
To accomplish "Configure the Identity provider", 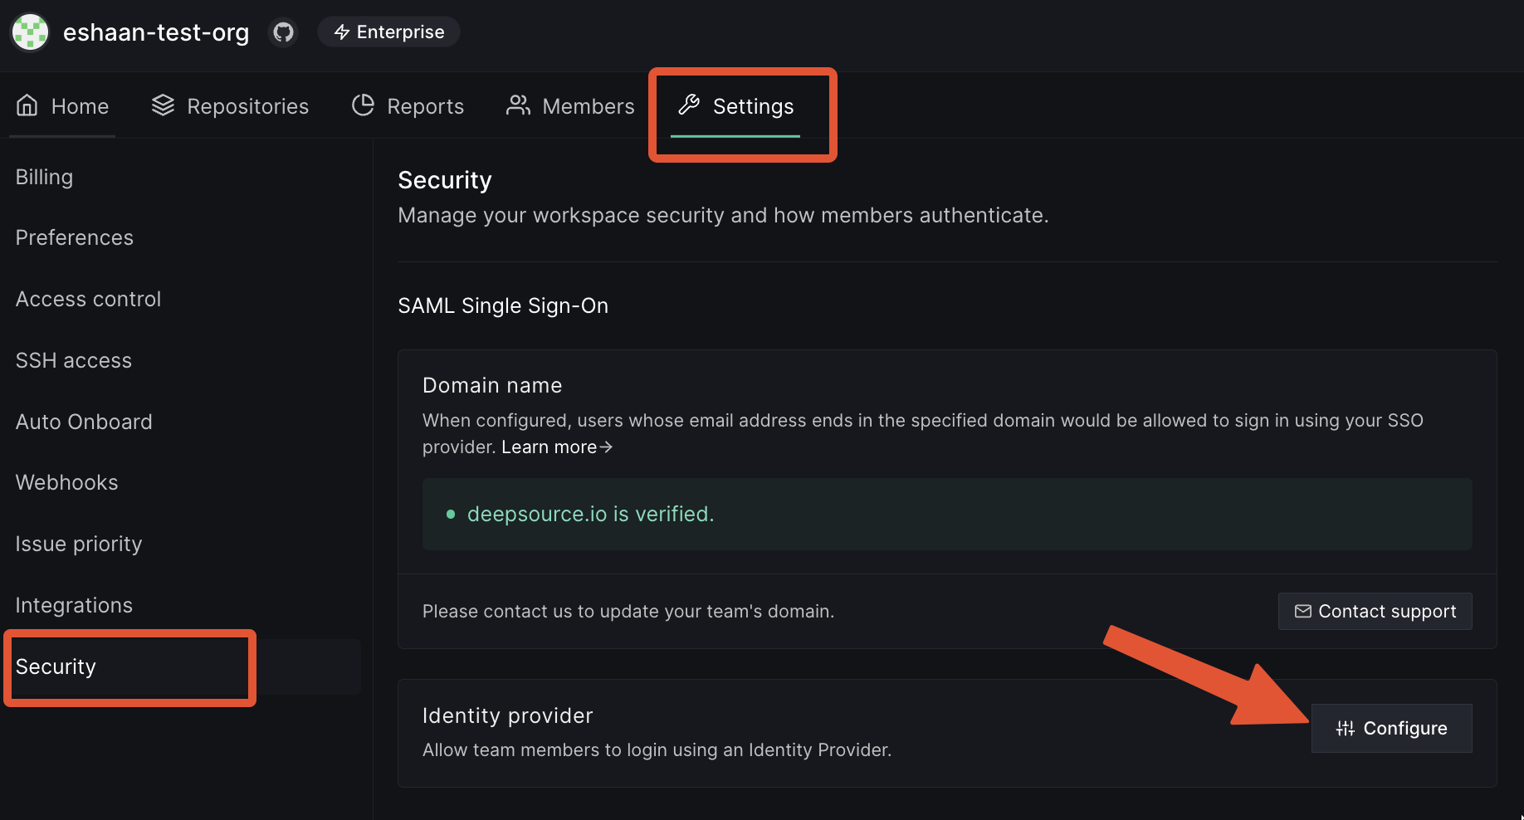I will coord(1391,729).
